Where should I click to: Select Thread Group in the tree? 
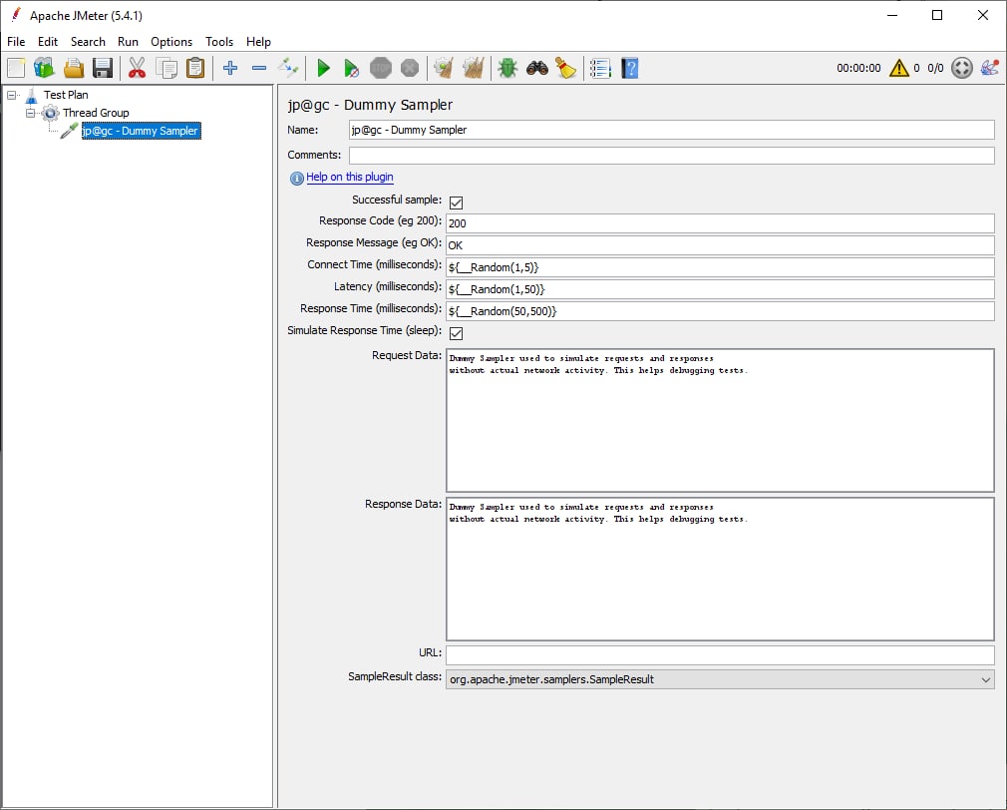pos(96,113)
